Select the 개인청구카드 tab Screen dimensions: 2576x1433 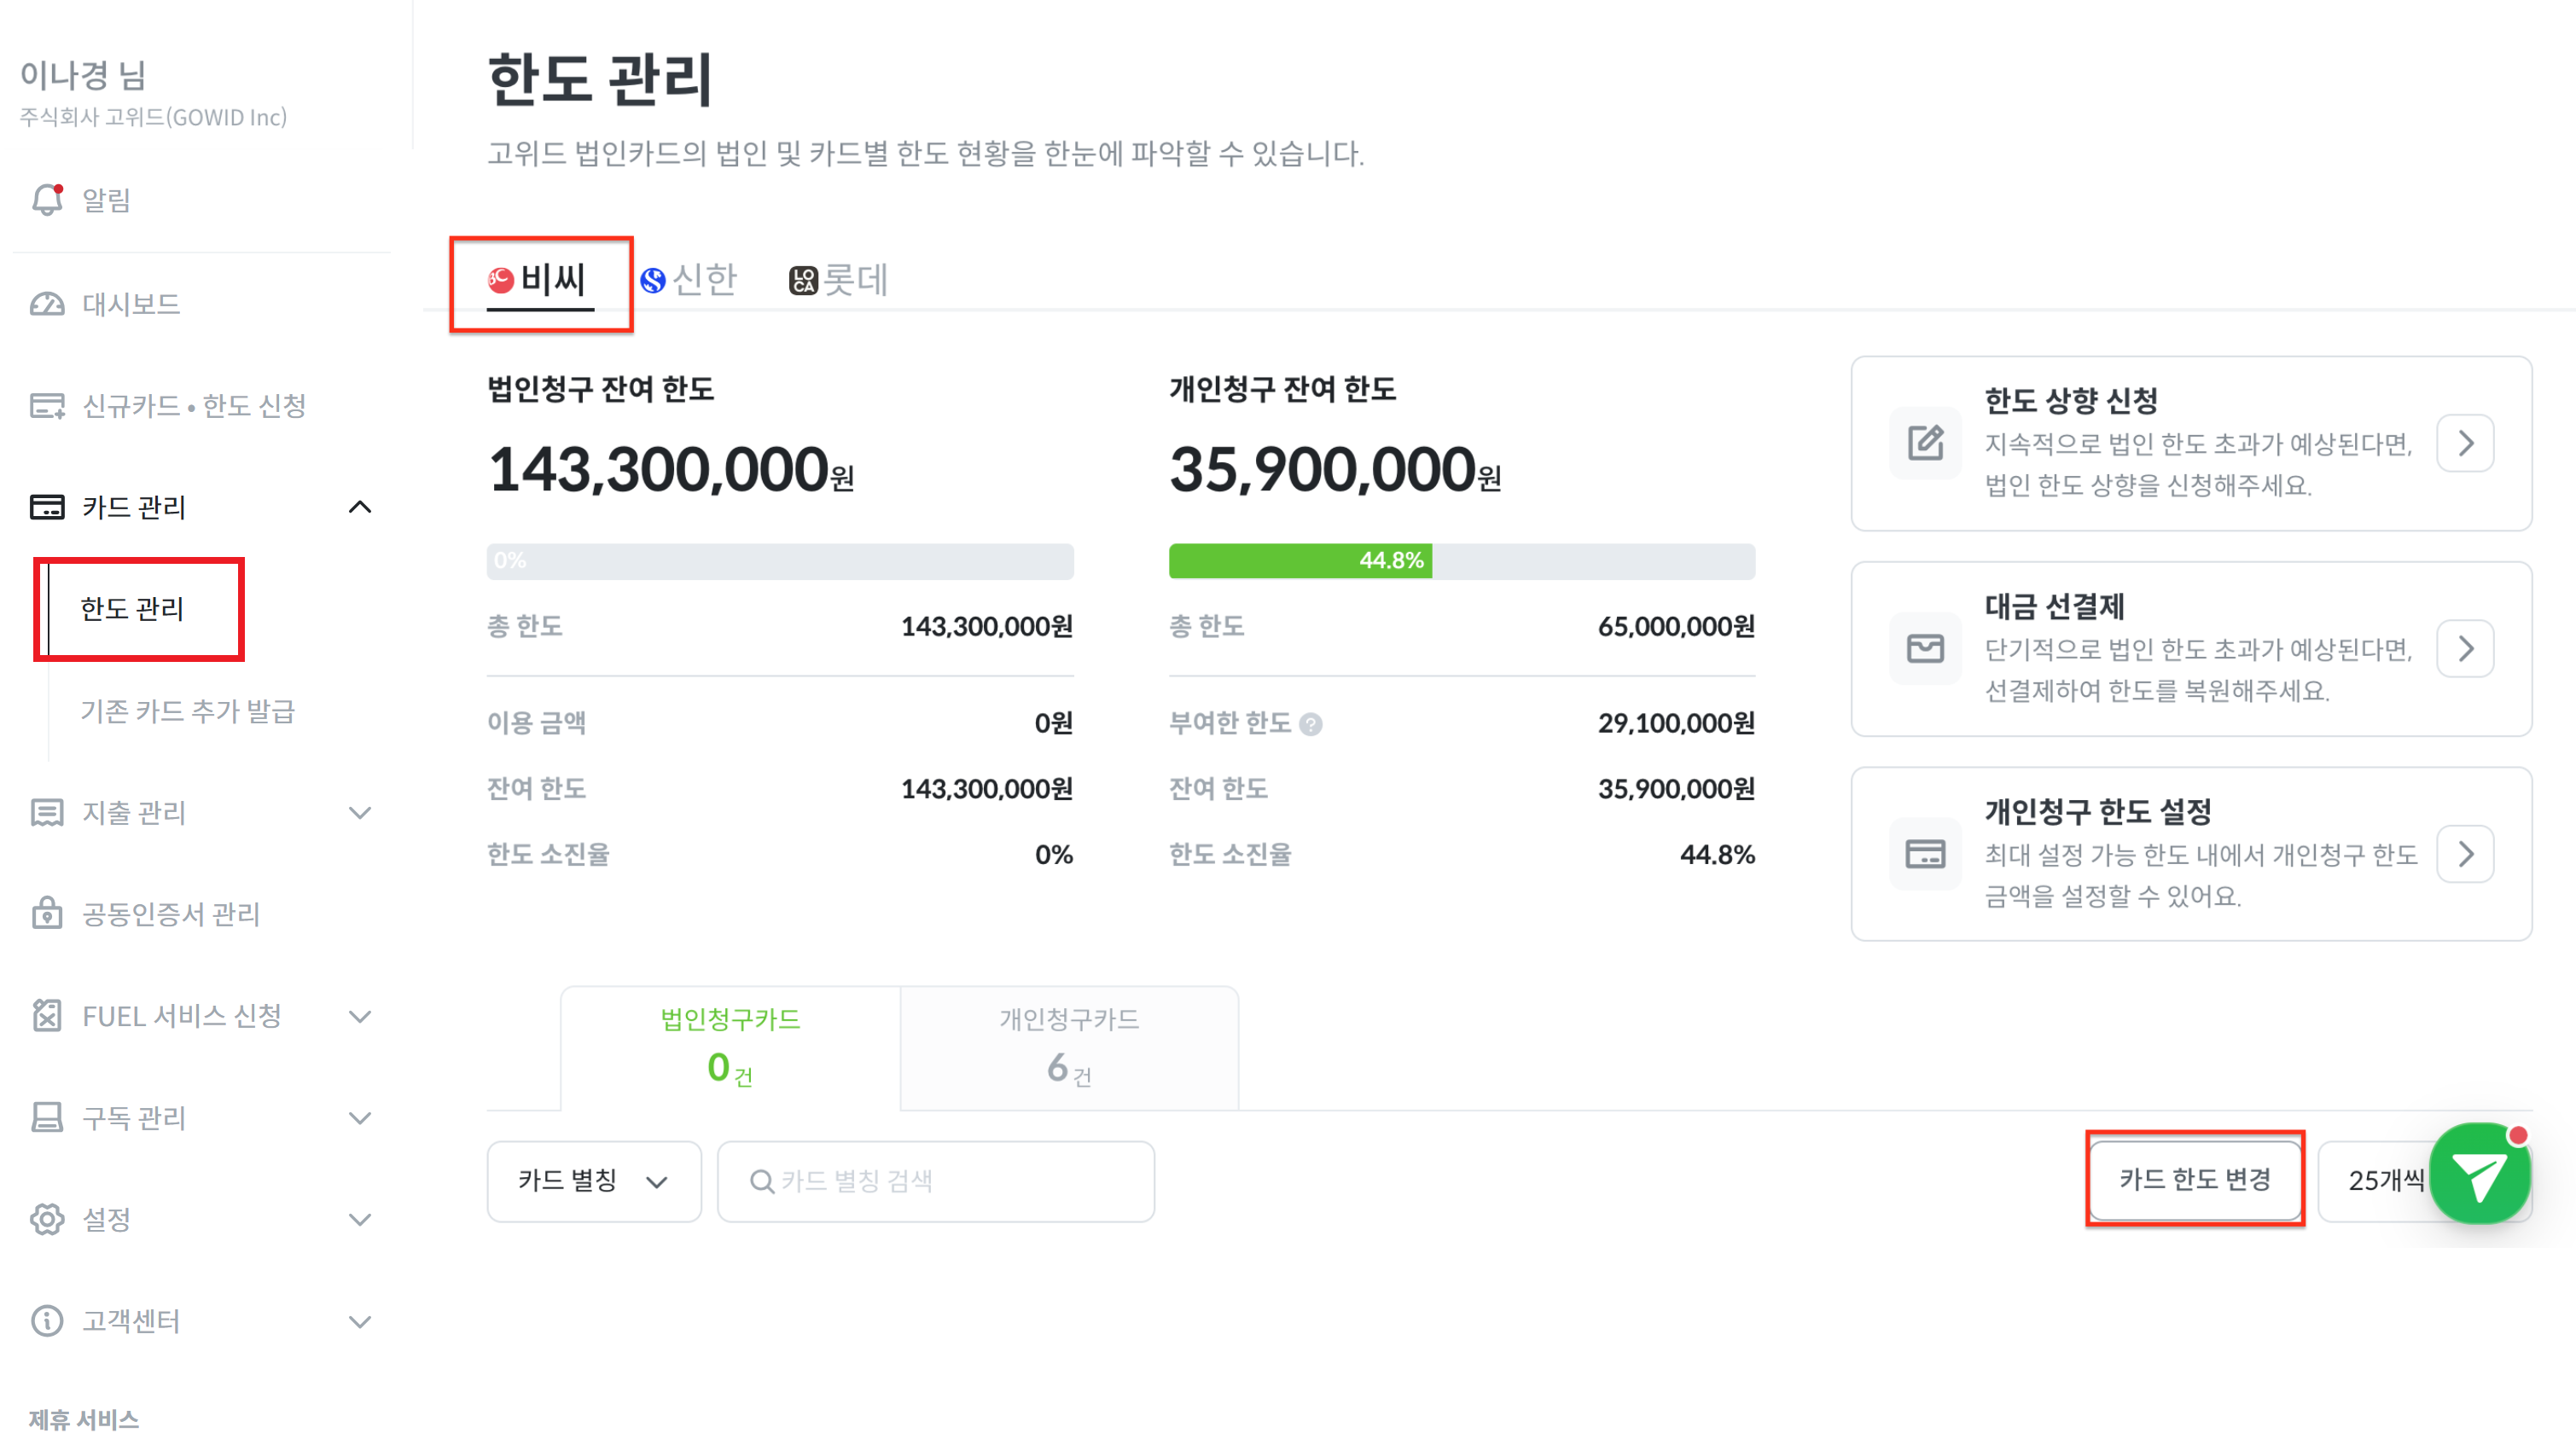point(1068,1047)
